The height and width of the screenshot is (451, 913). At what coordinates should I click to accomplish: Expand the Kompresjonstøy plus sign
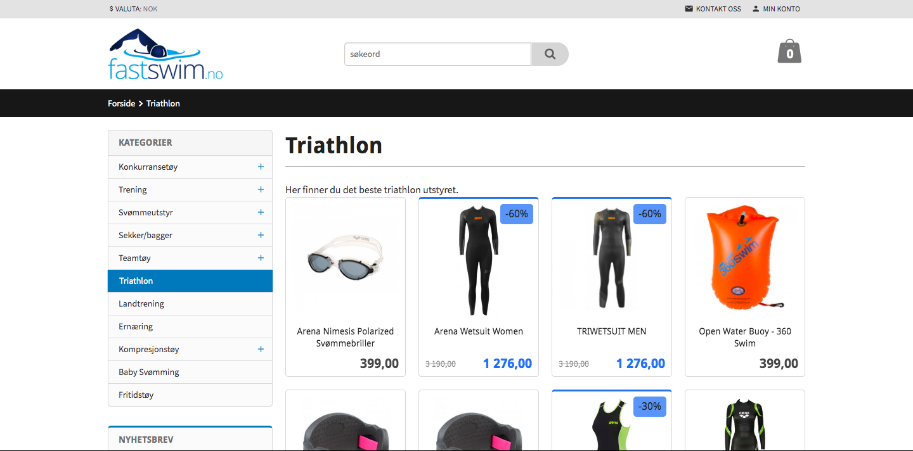[261, 349]
